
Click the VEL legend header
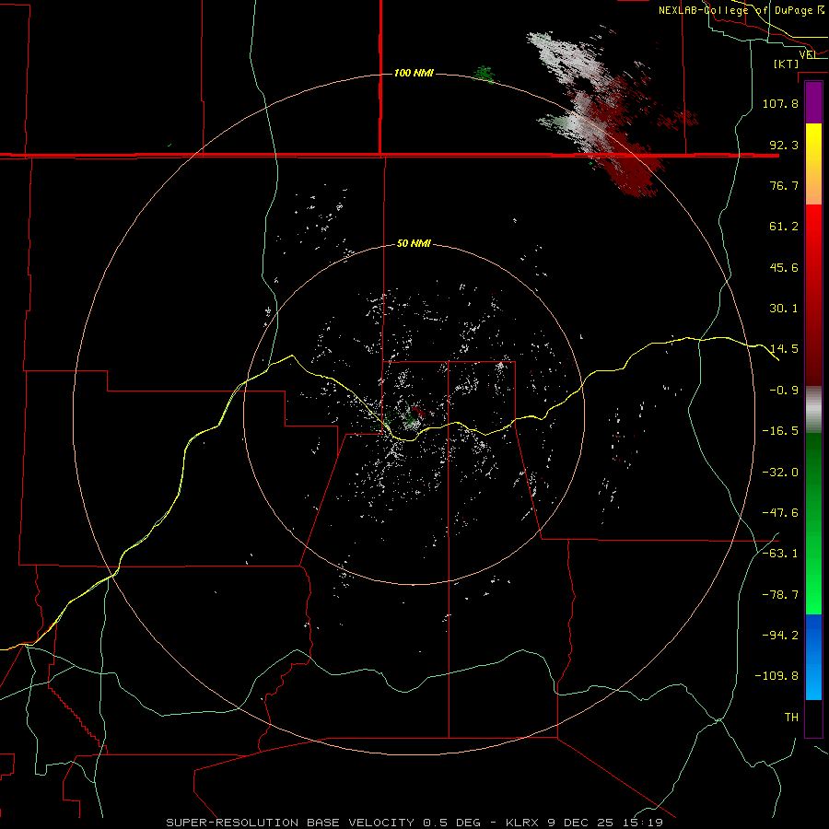click(809, 54)
